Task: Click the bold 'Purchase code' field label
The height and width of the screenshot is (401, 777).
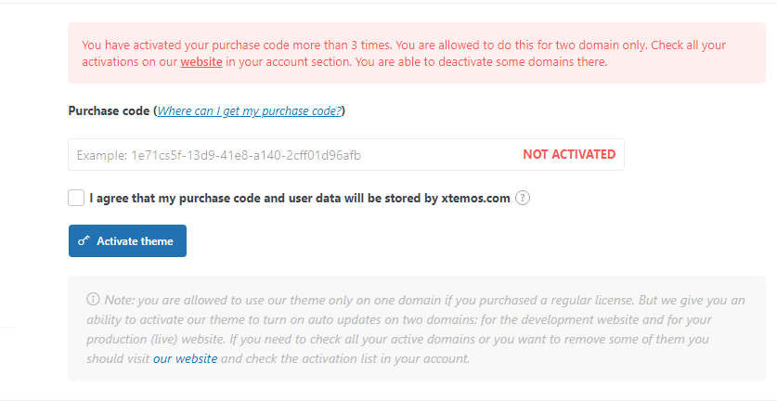Action: [109, 111]
